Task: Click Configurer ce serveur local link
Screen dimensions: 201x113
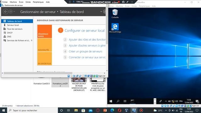Action: [x=84, y=30]
